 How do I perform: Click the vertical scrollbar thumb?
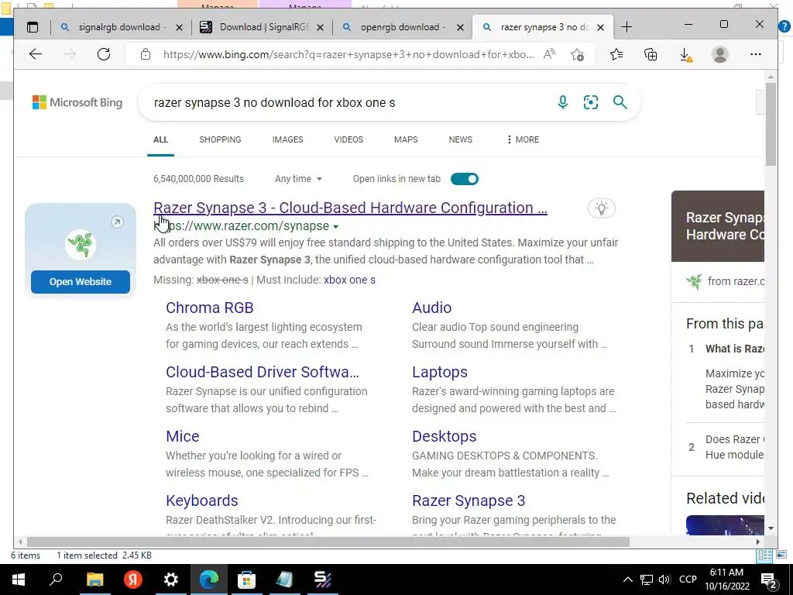click(771, 124)
